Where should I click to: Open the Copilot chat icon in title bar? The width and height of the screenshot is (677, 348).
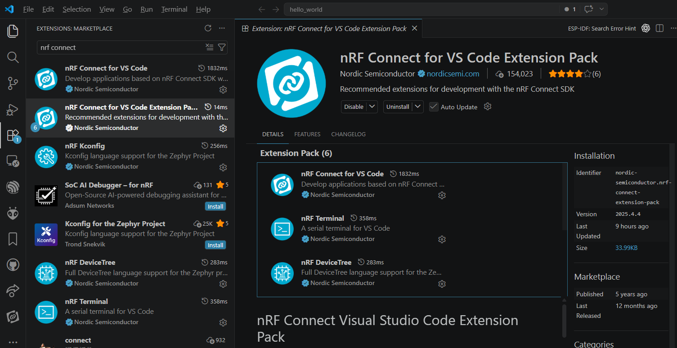[588, 9]
